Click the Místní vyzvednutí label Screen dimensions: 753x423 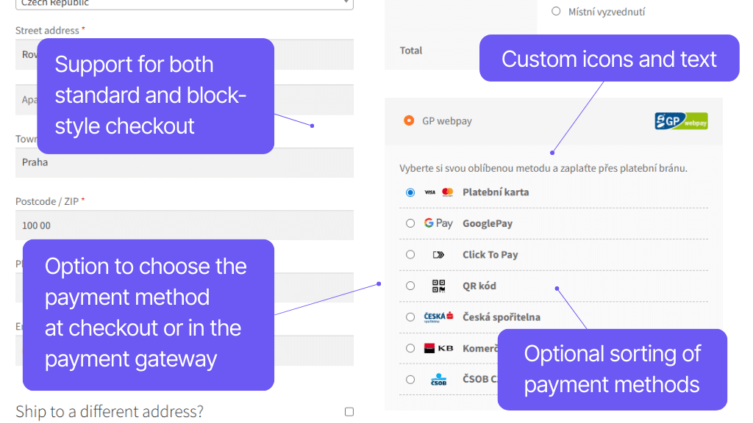coord(607,12)
